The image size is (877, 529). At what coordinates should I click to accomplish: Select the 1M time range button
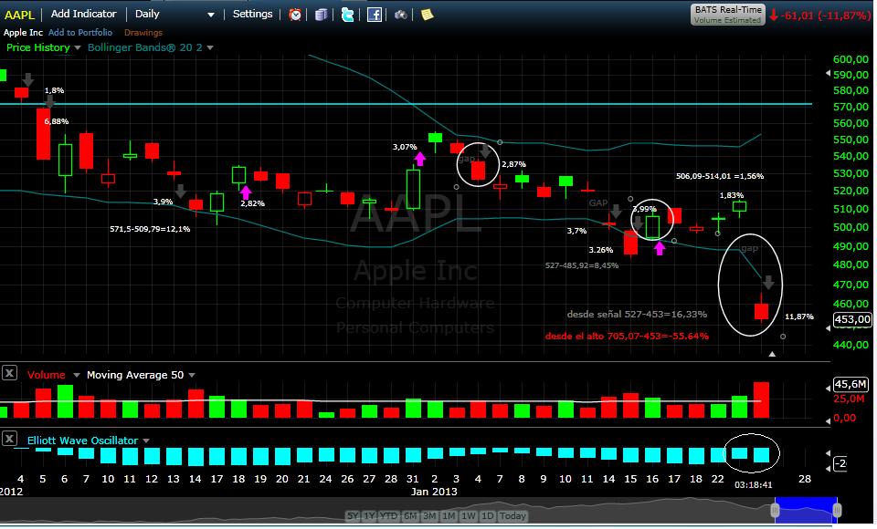(449, 516)
